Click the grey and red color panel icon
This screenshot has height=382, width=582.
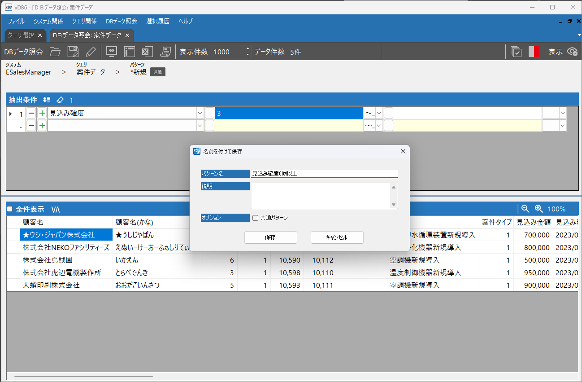point(534,52)
